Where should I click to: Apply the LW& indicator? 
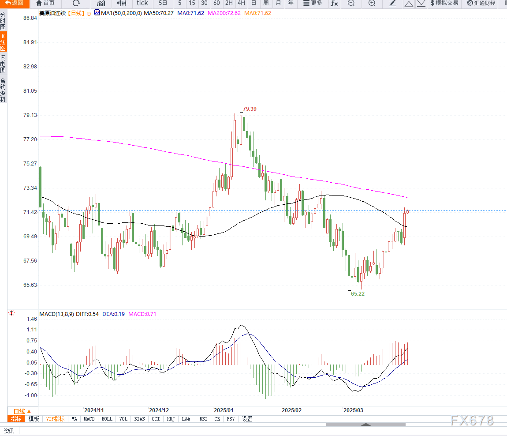point(186,419)
